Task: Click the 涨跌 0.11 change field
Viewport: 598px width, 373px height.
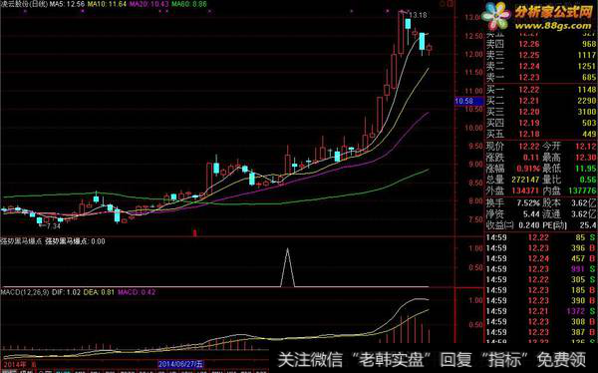Action: [512, 158]
